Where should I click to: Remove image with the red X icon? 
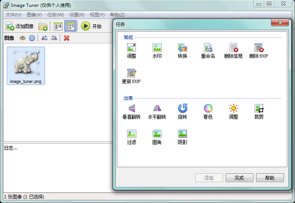(x=66, y=38)
